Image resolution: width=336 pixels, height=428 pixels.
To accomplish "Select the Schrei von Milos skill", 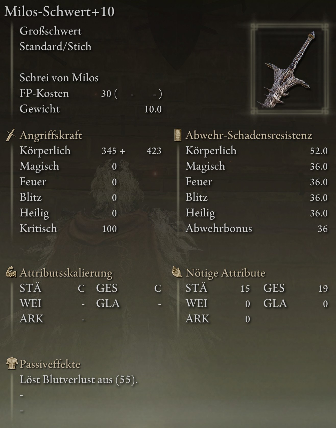I will (59, 78).
